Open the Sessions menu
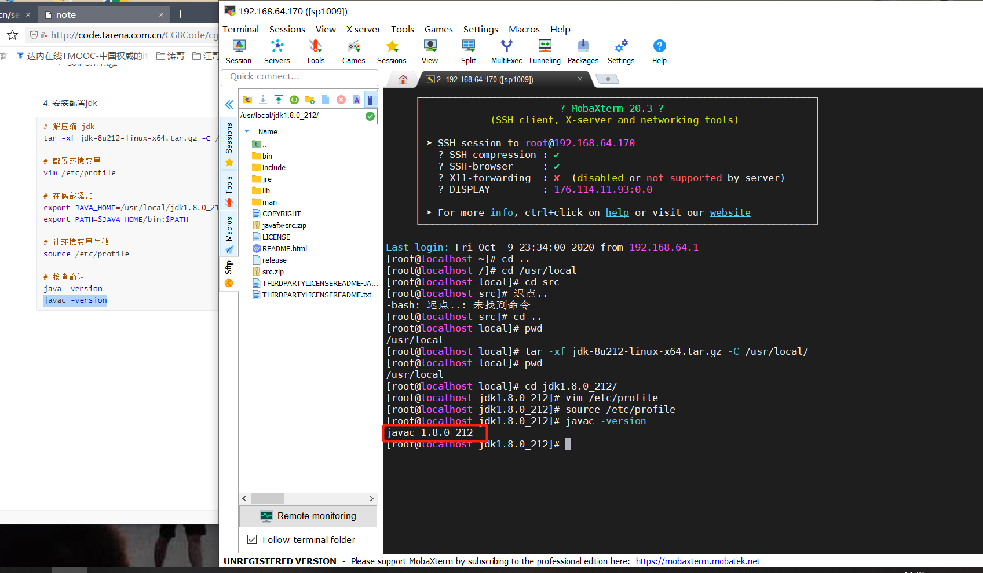The width and height of the screenshot is (983, 573). tap(287, 29)
